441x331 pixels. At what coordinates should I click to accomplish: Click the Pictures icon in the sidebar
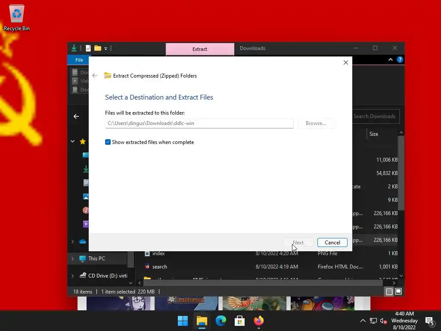86,197
